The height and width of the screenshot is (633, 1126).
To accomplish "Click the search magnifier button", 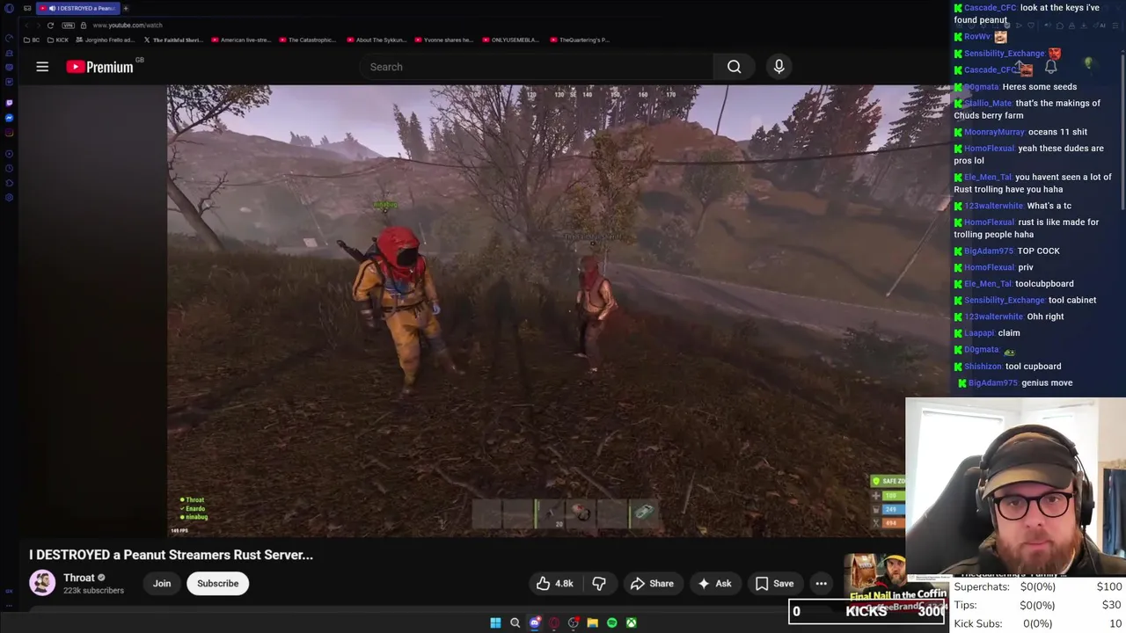I will (x=734, y=67).
